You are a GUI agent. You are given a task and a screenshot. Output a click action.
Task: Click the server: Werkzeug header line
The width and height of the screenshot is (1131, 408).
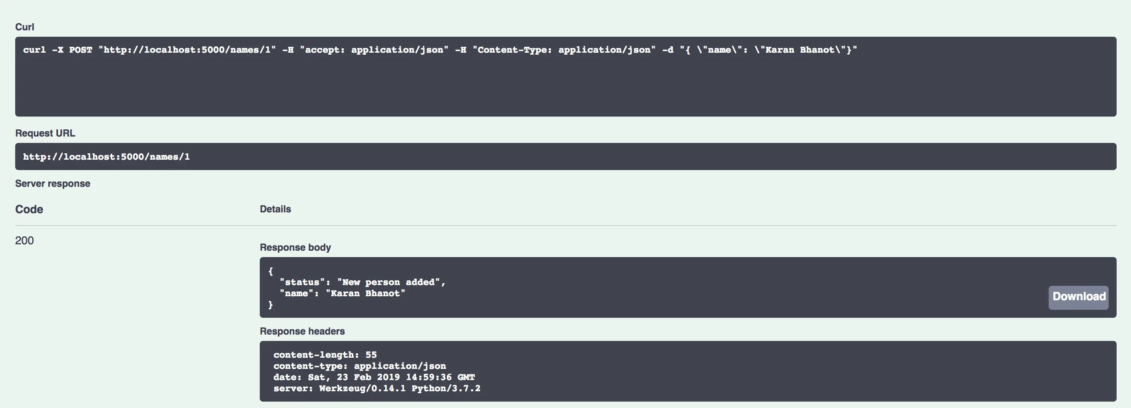(377, 388)
